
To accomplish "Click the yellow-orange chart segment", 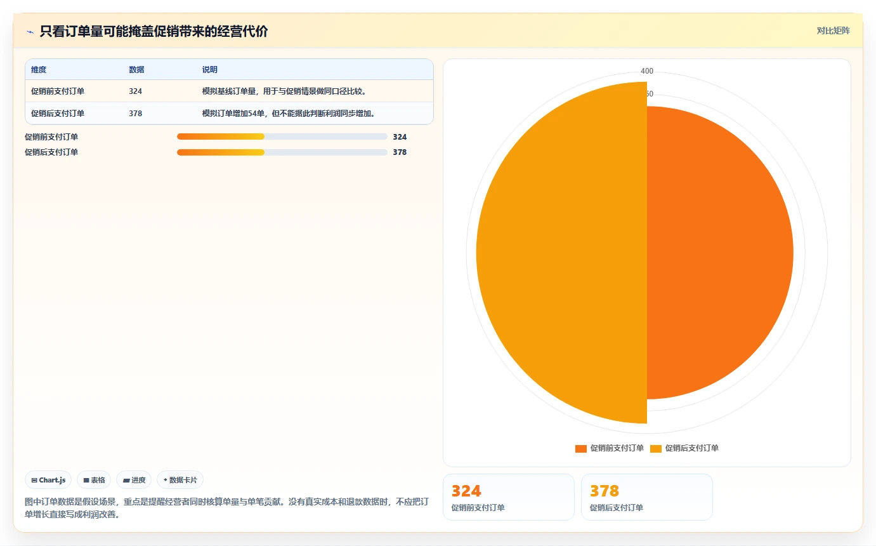I will point(561,253).
